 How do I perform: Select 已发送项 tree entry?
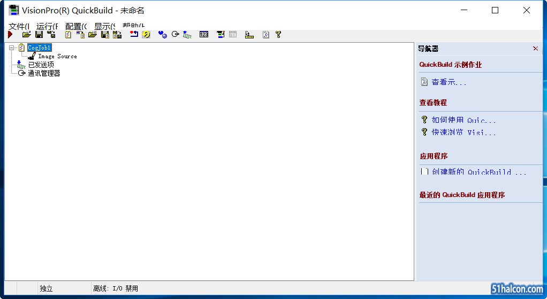tap(41, 65)
